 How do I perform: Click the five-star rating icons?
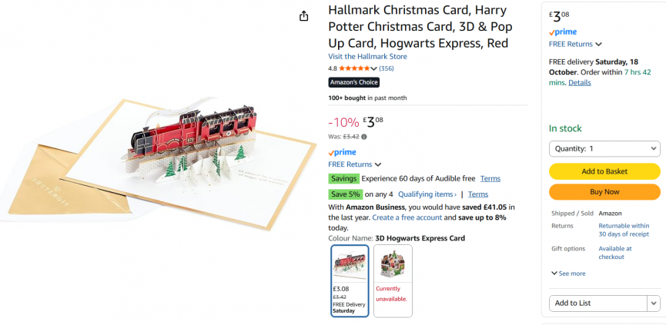tap(354, 68)
